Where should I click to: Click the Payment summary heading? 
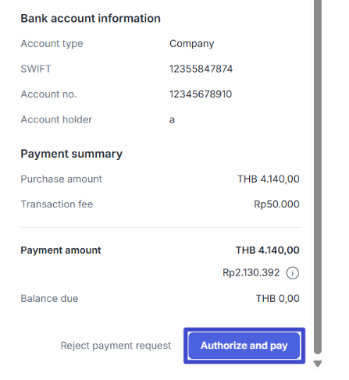[71, 154]
